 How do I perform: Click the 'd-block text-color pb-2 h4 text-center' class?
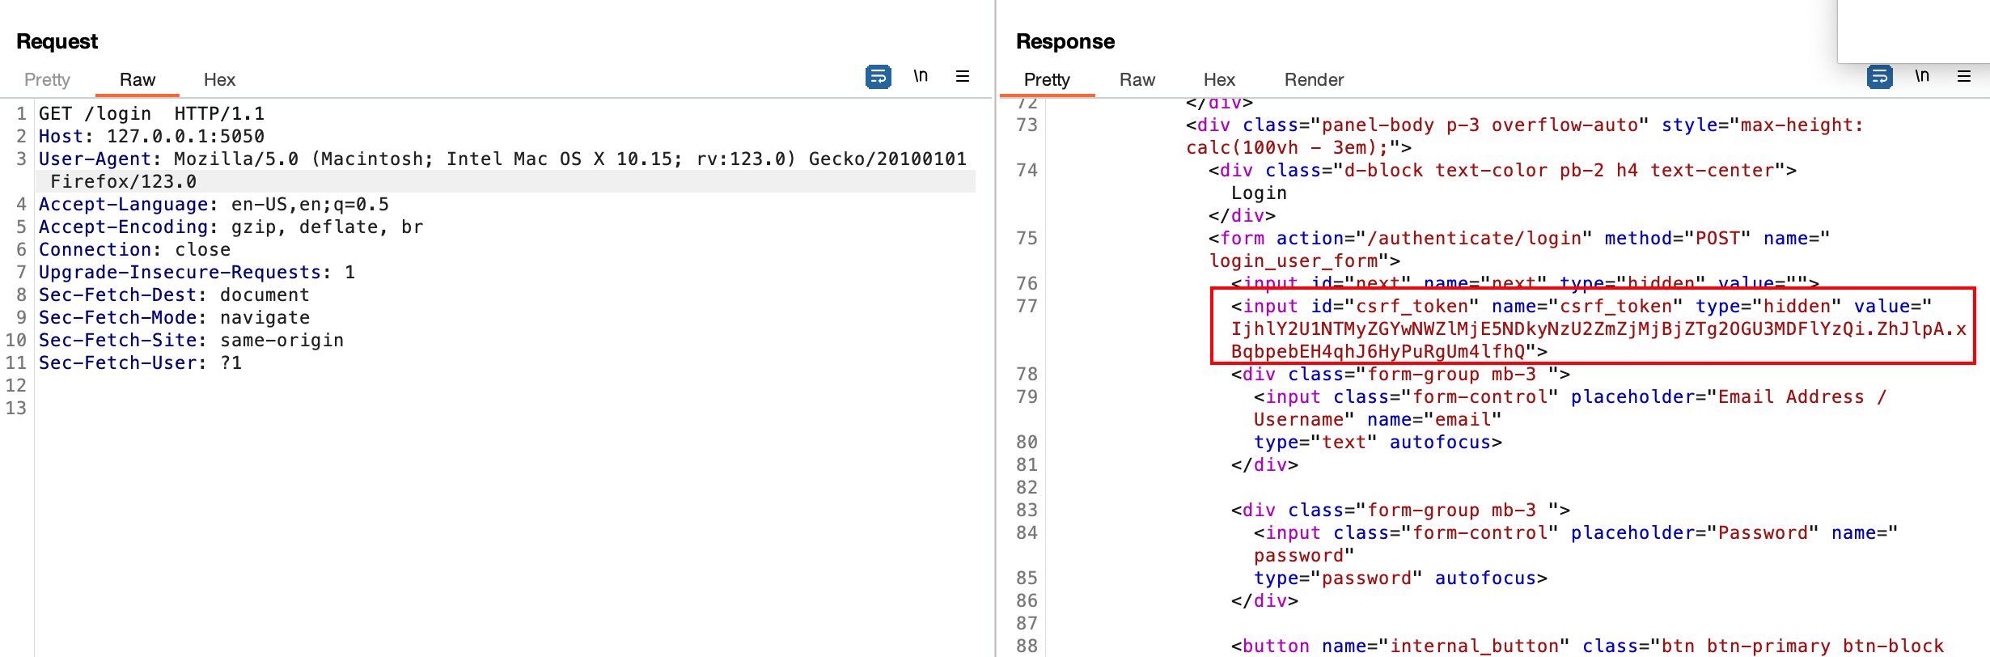pyautogui.click(x=1560, y=171)
